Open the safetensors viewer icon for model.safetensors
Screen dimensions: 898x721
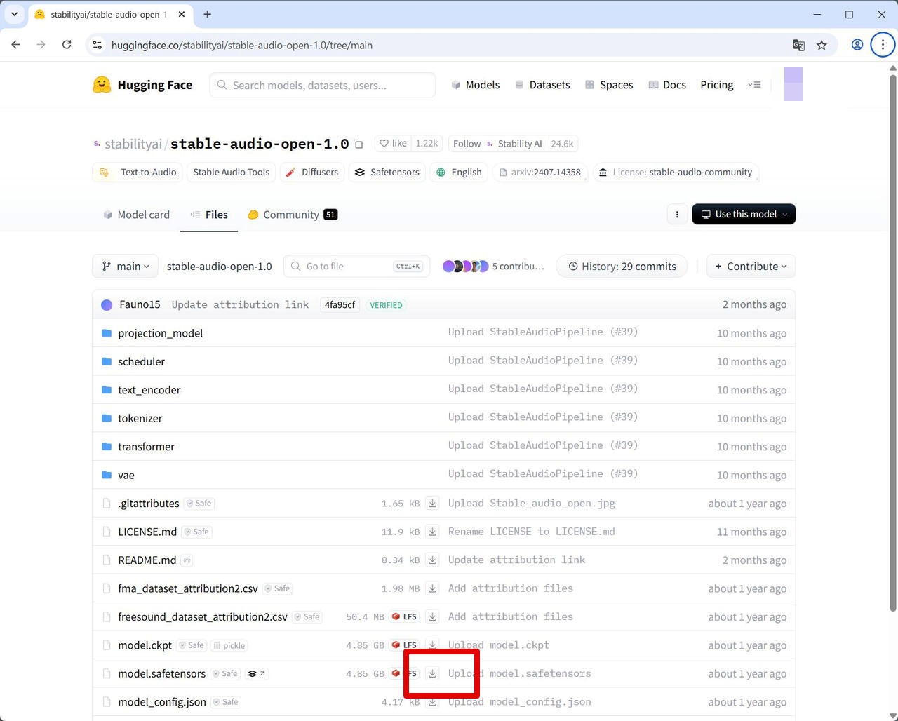pos(257,673)
